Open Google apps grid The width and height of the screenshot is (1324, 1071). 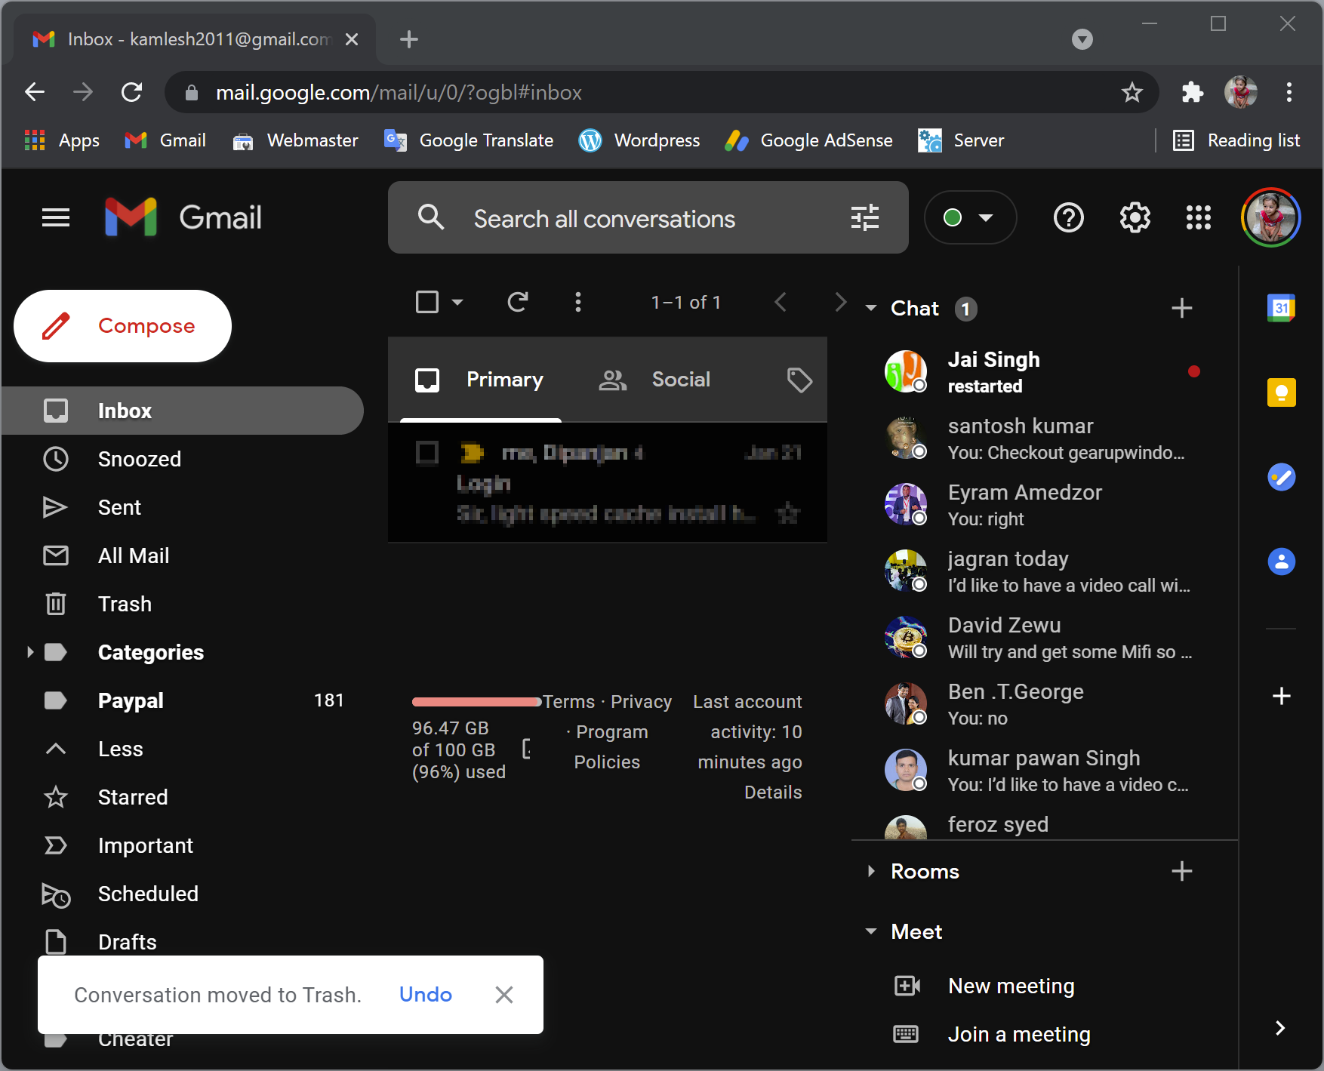tap(1198, 218)
